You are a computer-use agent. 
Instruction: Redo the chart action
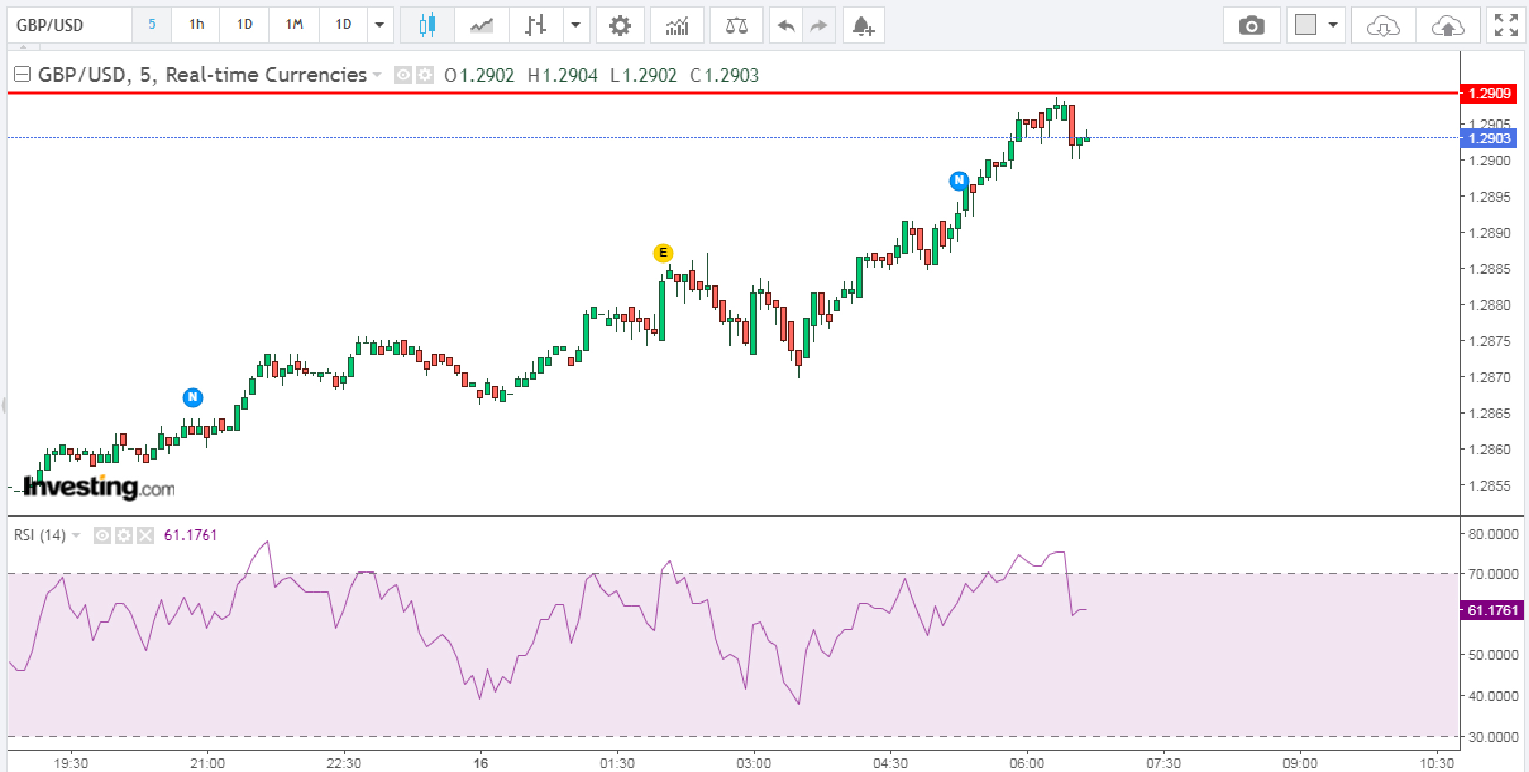[x=818, y=25]
